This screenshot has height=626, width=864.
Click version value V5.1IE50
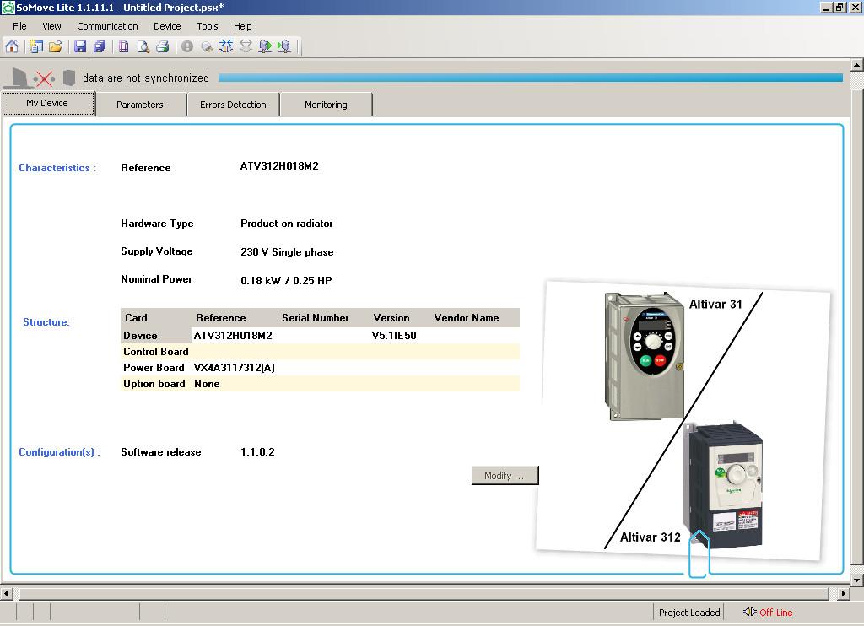pyautogui.click(x=394, y=336)
